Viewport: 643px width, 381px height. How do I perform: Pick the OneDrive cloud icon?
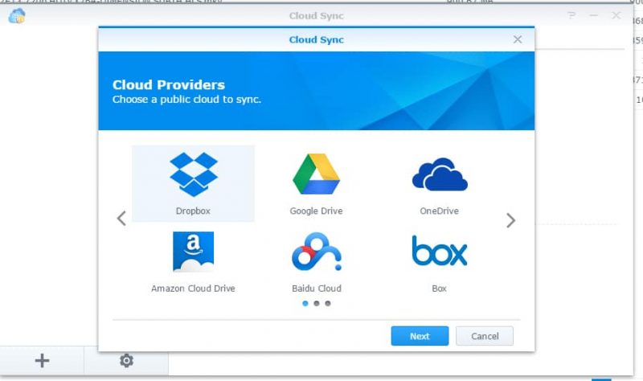click(440, 174)
